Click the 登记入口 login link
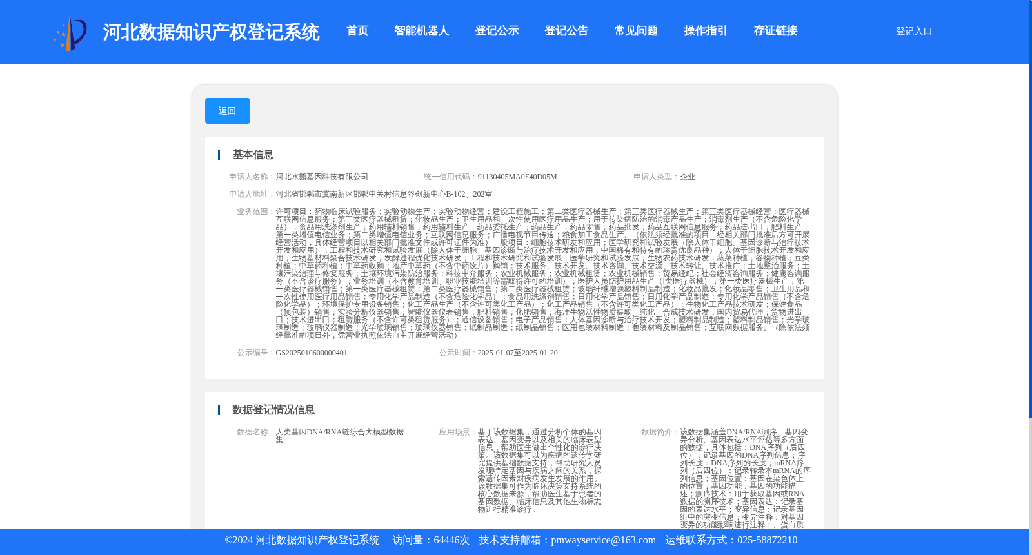 (914, 31)
